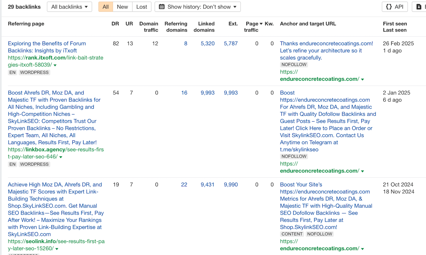Sort by Kw. column header
Screen dimensions: 426x255
(x=269, y=24)
